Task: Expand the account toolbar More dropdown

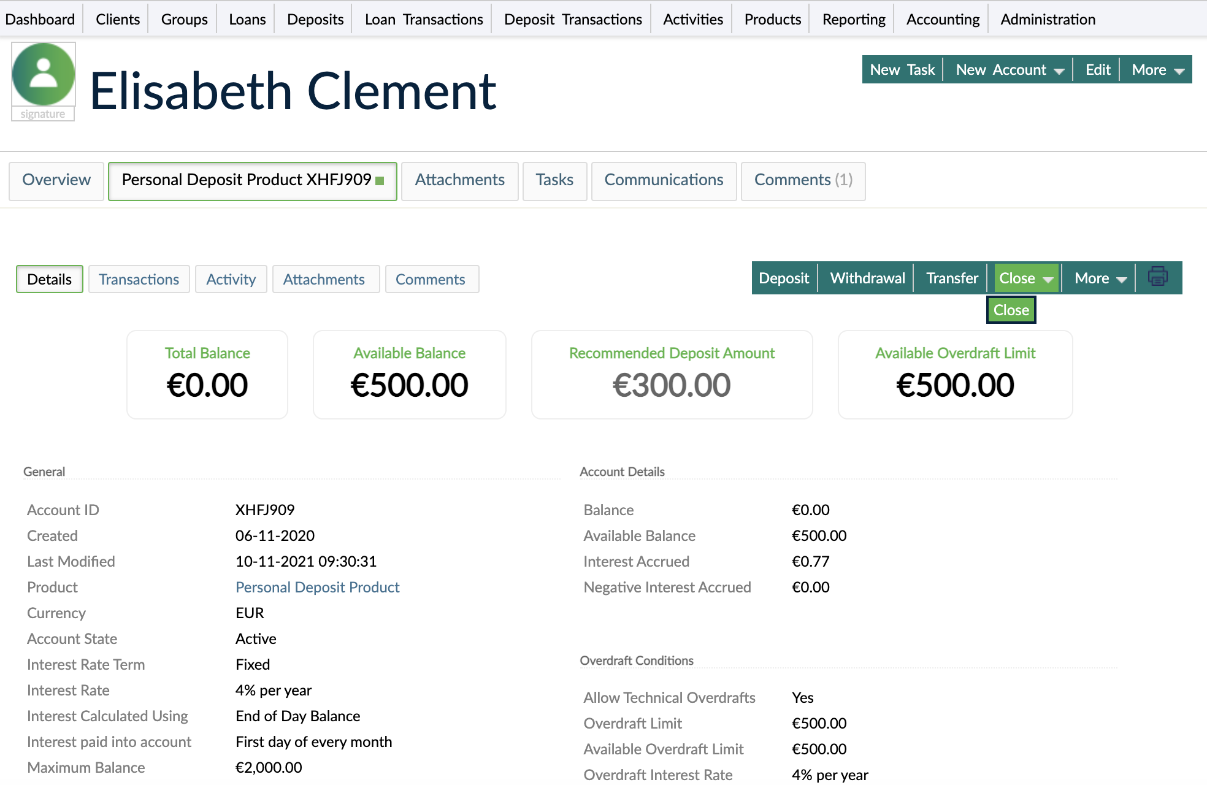Action: pos(1100,278)
